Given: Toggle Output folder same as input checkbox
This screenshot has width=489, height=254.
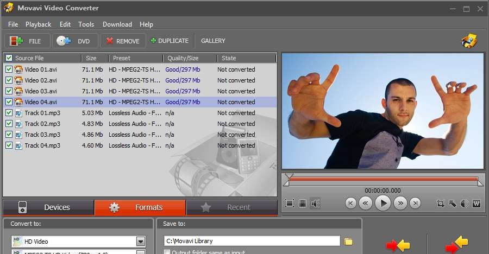Looking at the screenshot, I should pos(167,252).
